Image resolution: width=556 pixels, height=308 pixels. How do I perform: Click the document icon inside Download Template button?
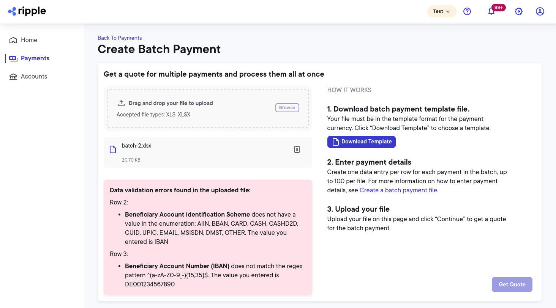335,141
